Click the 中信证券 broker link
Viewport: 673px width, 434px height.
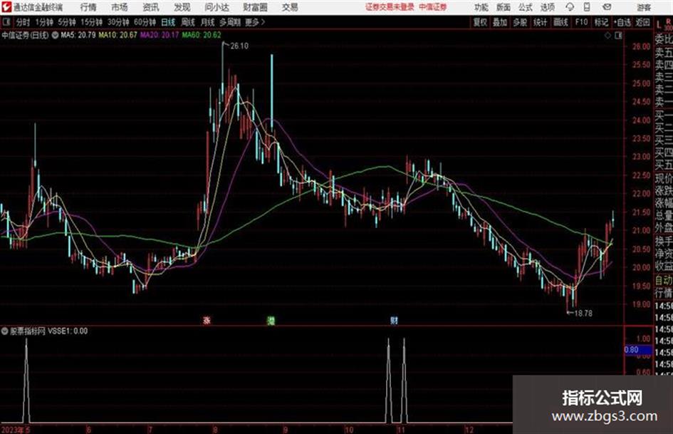click(x=433, y=7)
